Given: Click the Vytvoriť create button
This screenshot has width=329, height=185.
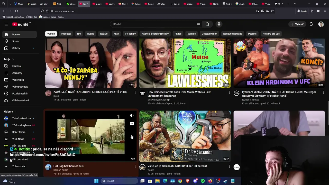Looking at the screenshot, I should coord(297,24).
